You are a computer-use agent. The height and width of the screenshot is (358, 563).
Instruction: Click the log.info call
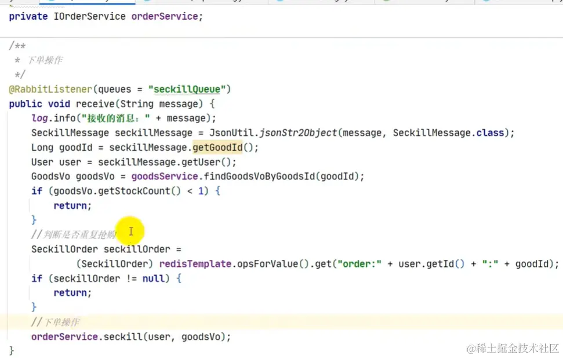pyautogui.click(x=53, y=118)
